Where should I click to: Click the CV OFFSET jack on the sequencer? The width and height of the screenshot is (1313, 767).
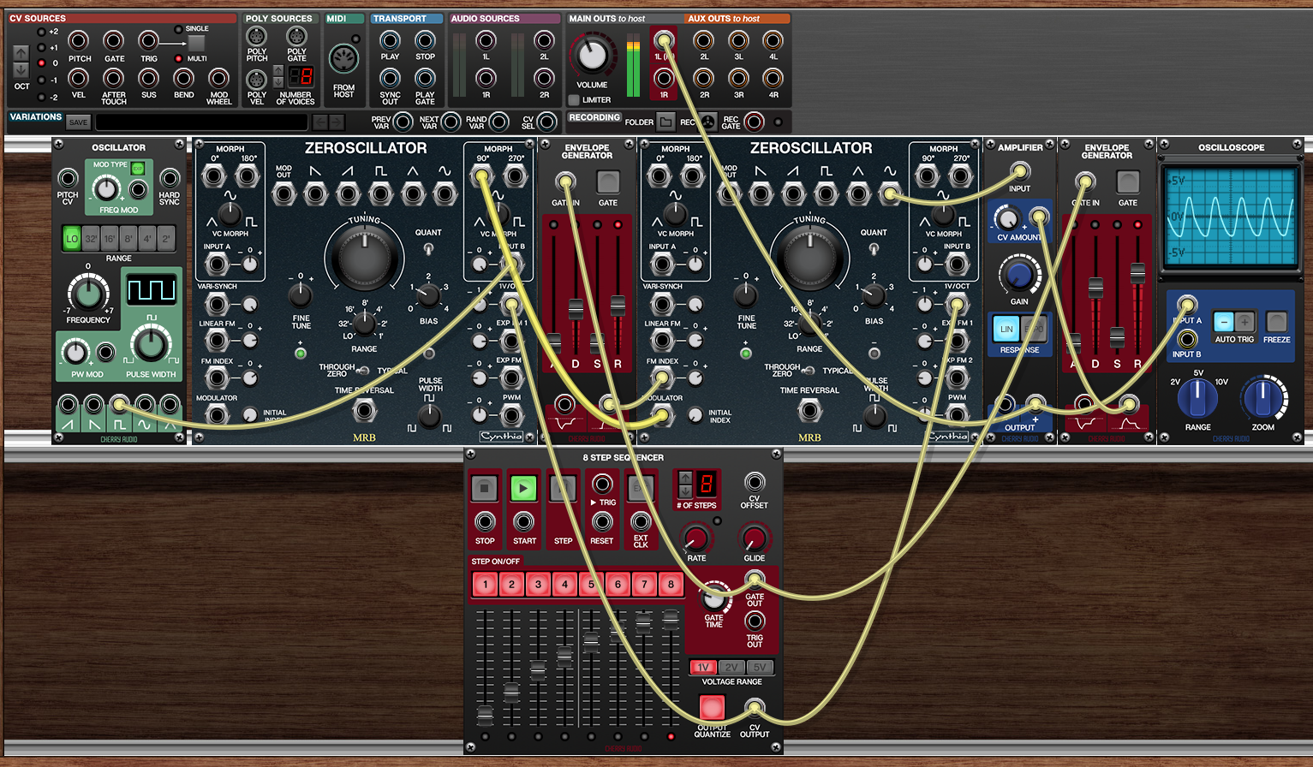[x=755, y=482]
